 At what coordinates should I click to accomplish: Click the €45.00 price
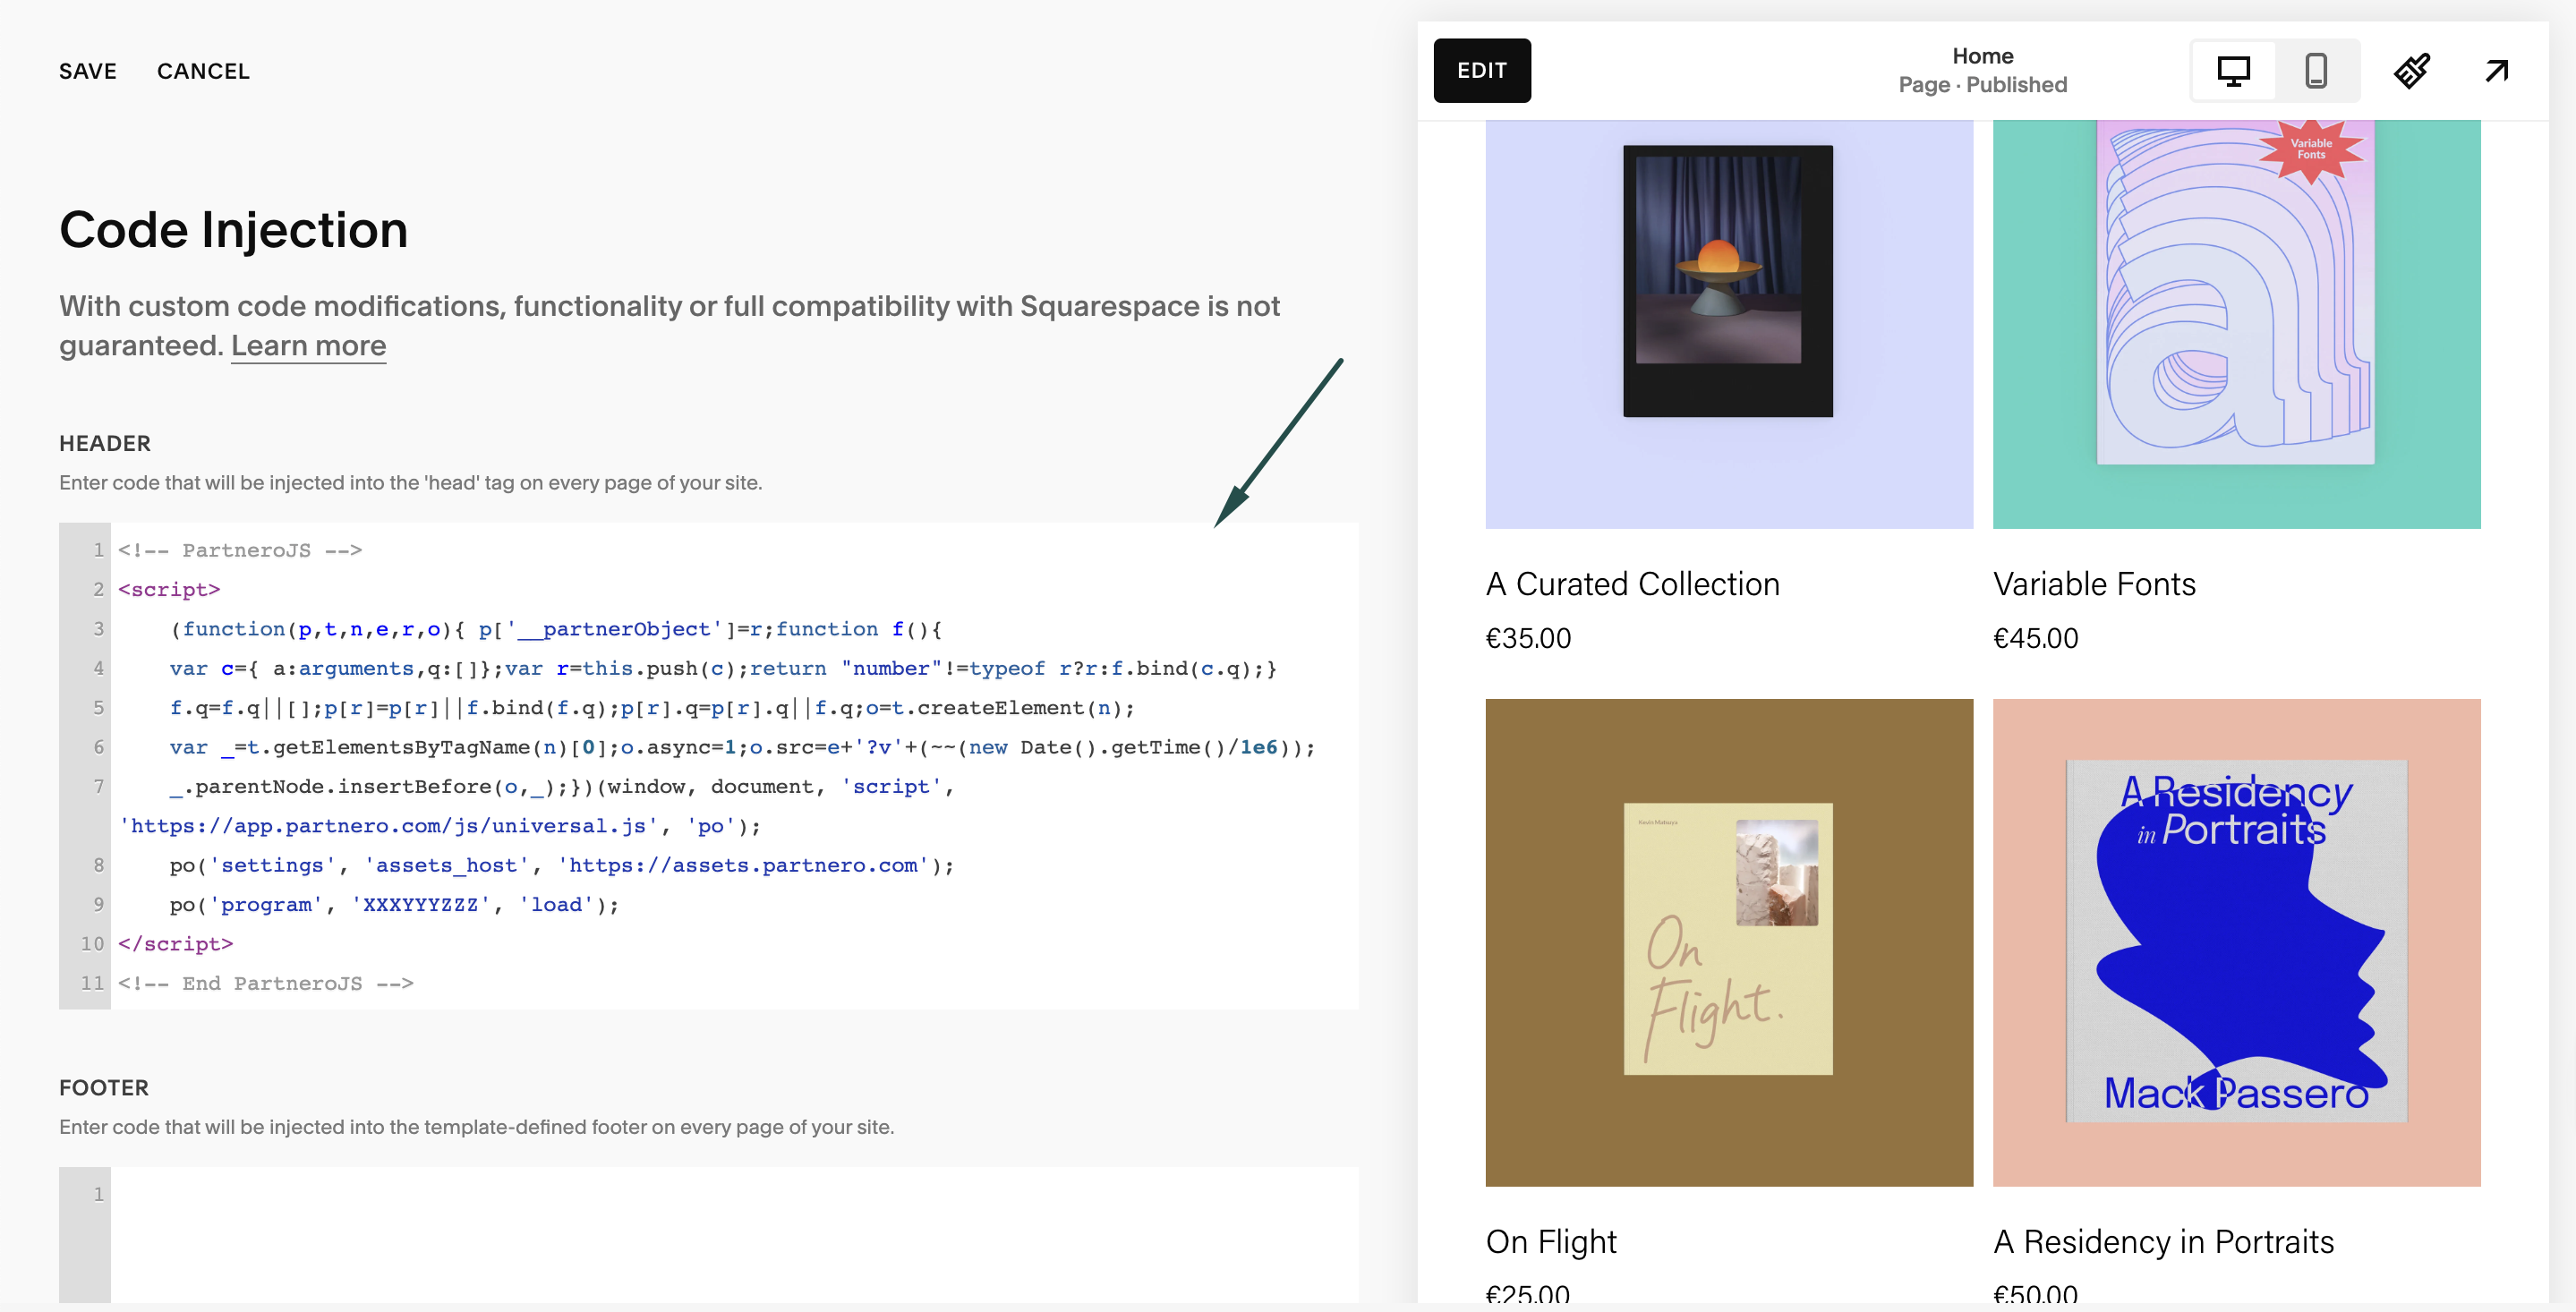point(2035,638)
